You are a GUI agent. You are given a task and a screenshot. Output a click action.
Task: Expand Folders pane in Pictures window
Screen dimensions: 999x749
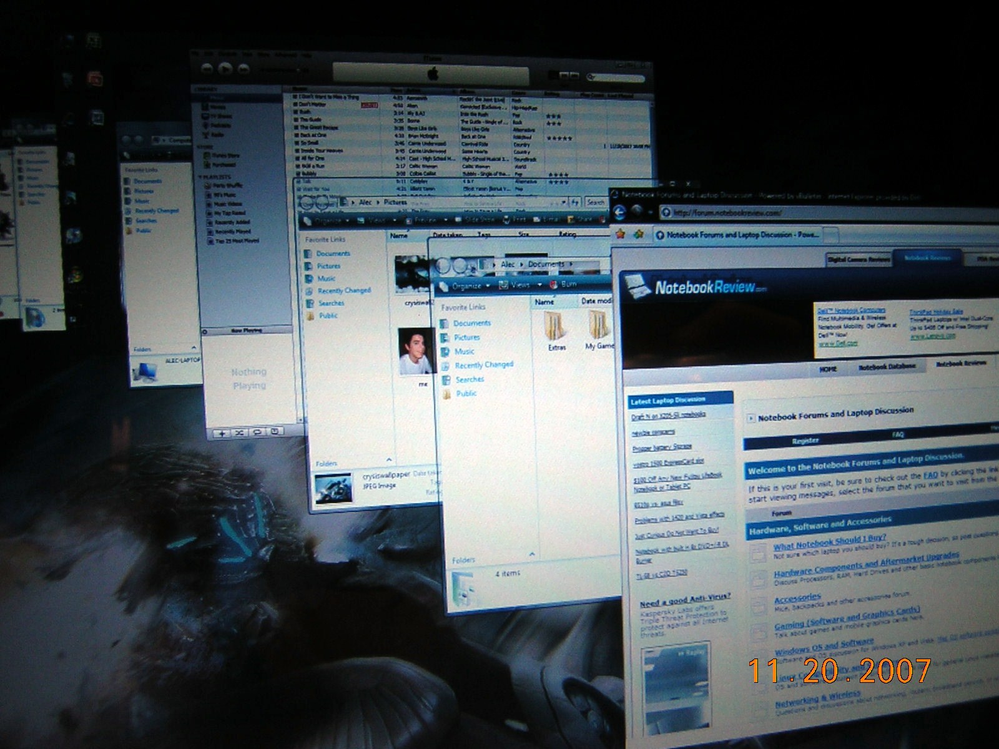388,461
